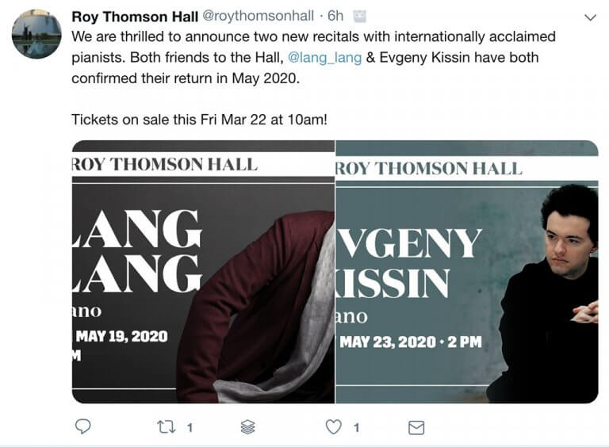Retweet this Roy Thomson Hall tweet
The height and width of the screenshot is (447, 609).
(x=166, y=427)
